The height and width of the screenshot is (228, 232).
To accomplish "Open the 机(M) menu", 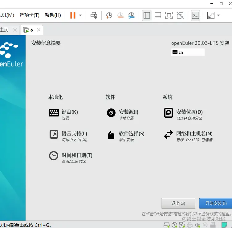I will pyautogui.click(x=7, y=15).
